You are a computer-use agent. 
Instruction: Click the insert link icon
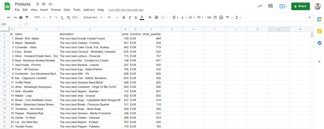(209, 18)
